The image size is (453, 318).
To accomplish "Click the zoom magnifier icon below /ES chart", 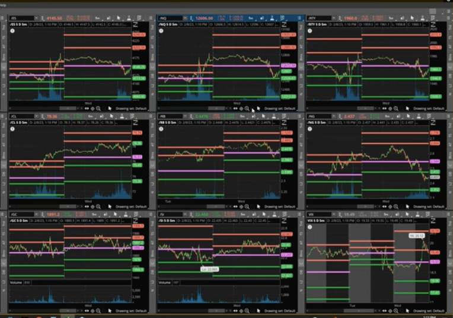I will [98, 108].
